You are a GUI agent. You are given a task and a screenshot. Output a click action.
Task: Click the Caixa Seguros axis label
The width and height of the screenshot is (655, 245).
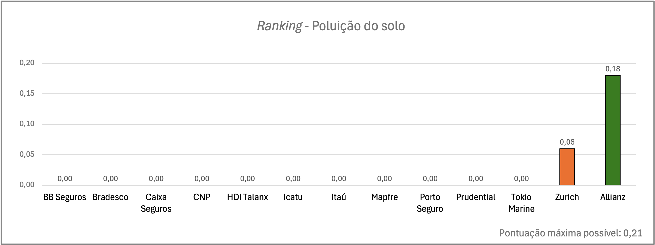click(x=156, y=203)
